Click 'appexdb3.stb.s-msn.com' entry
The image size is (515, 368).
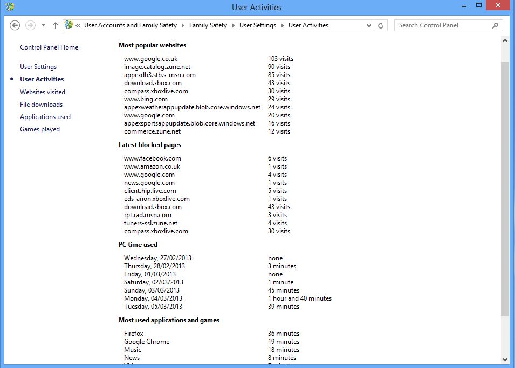160,75
